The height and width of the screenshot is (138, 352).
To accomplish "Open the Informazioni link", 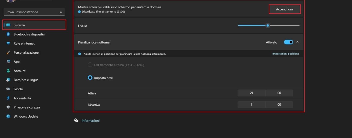I will click(91, 120).
